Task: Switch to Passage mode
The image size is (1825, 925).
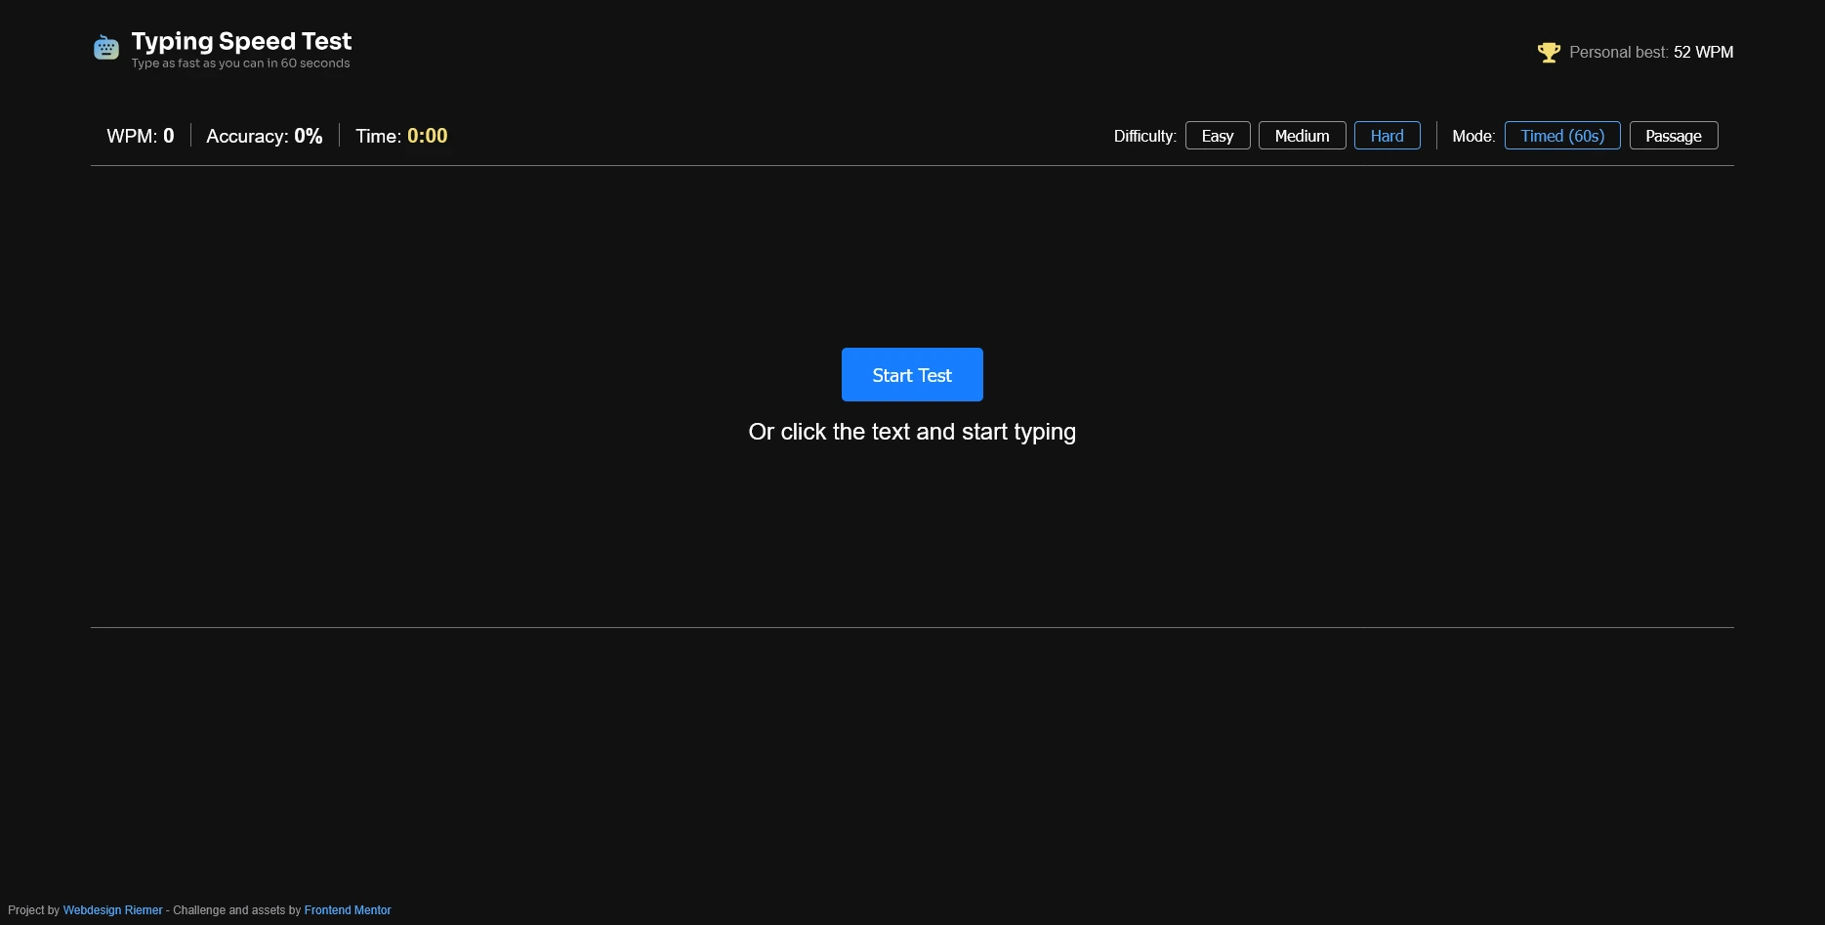Action: (x=1673, y=135)
